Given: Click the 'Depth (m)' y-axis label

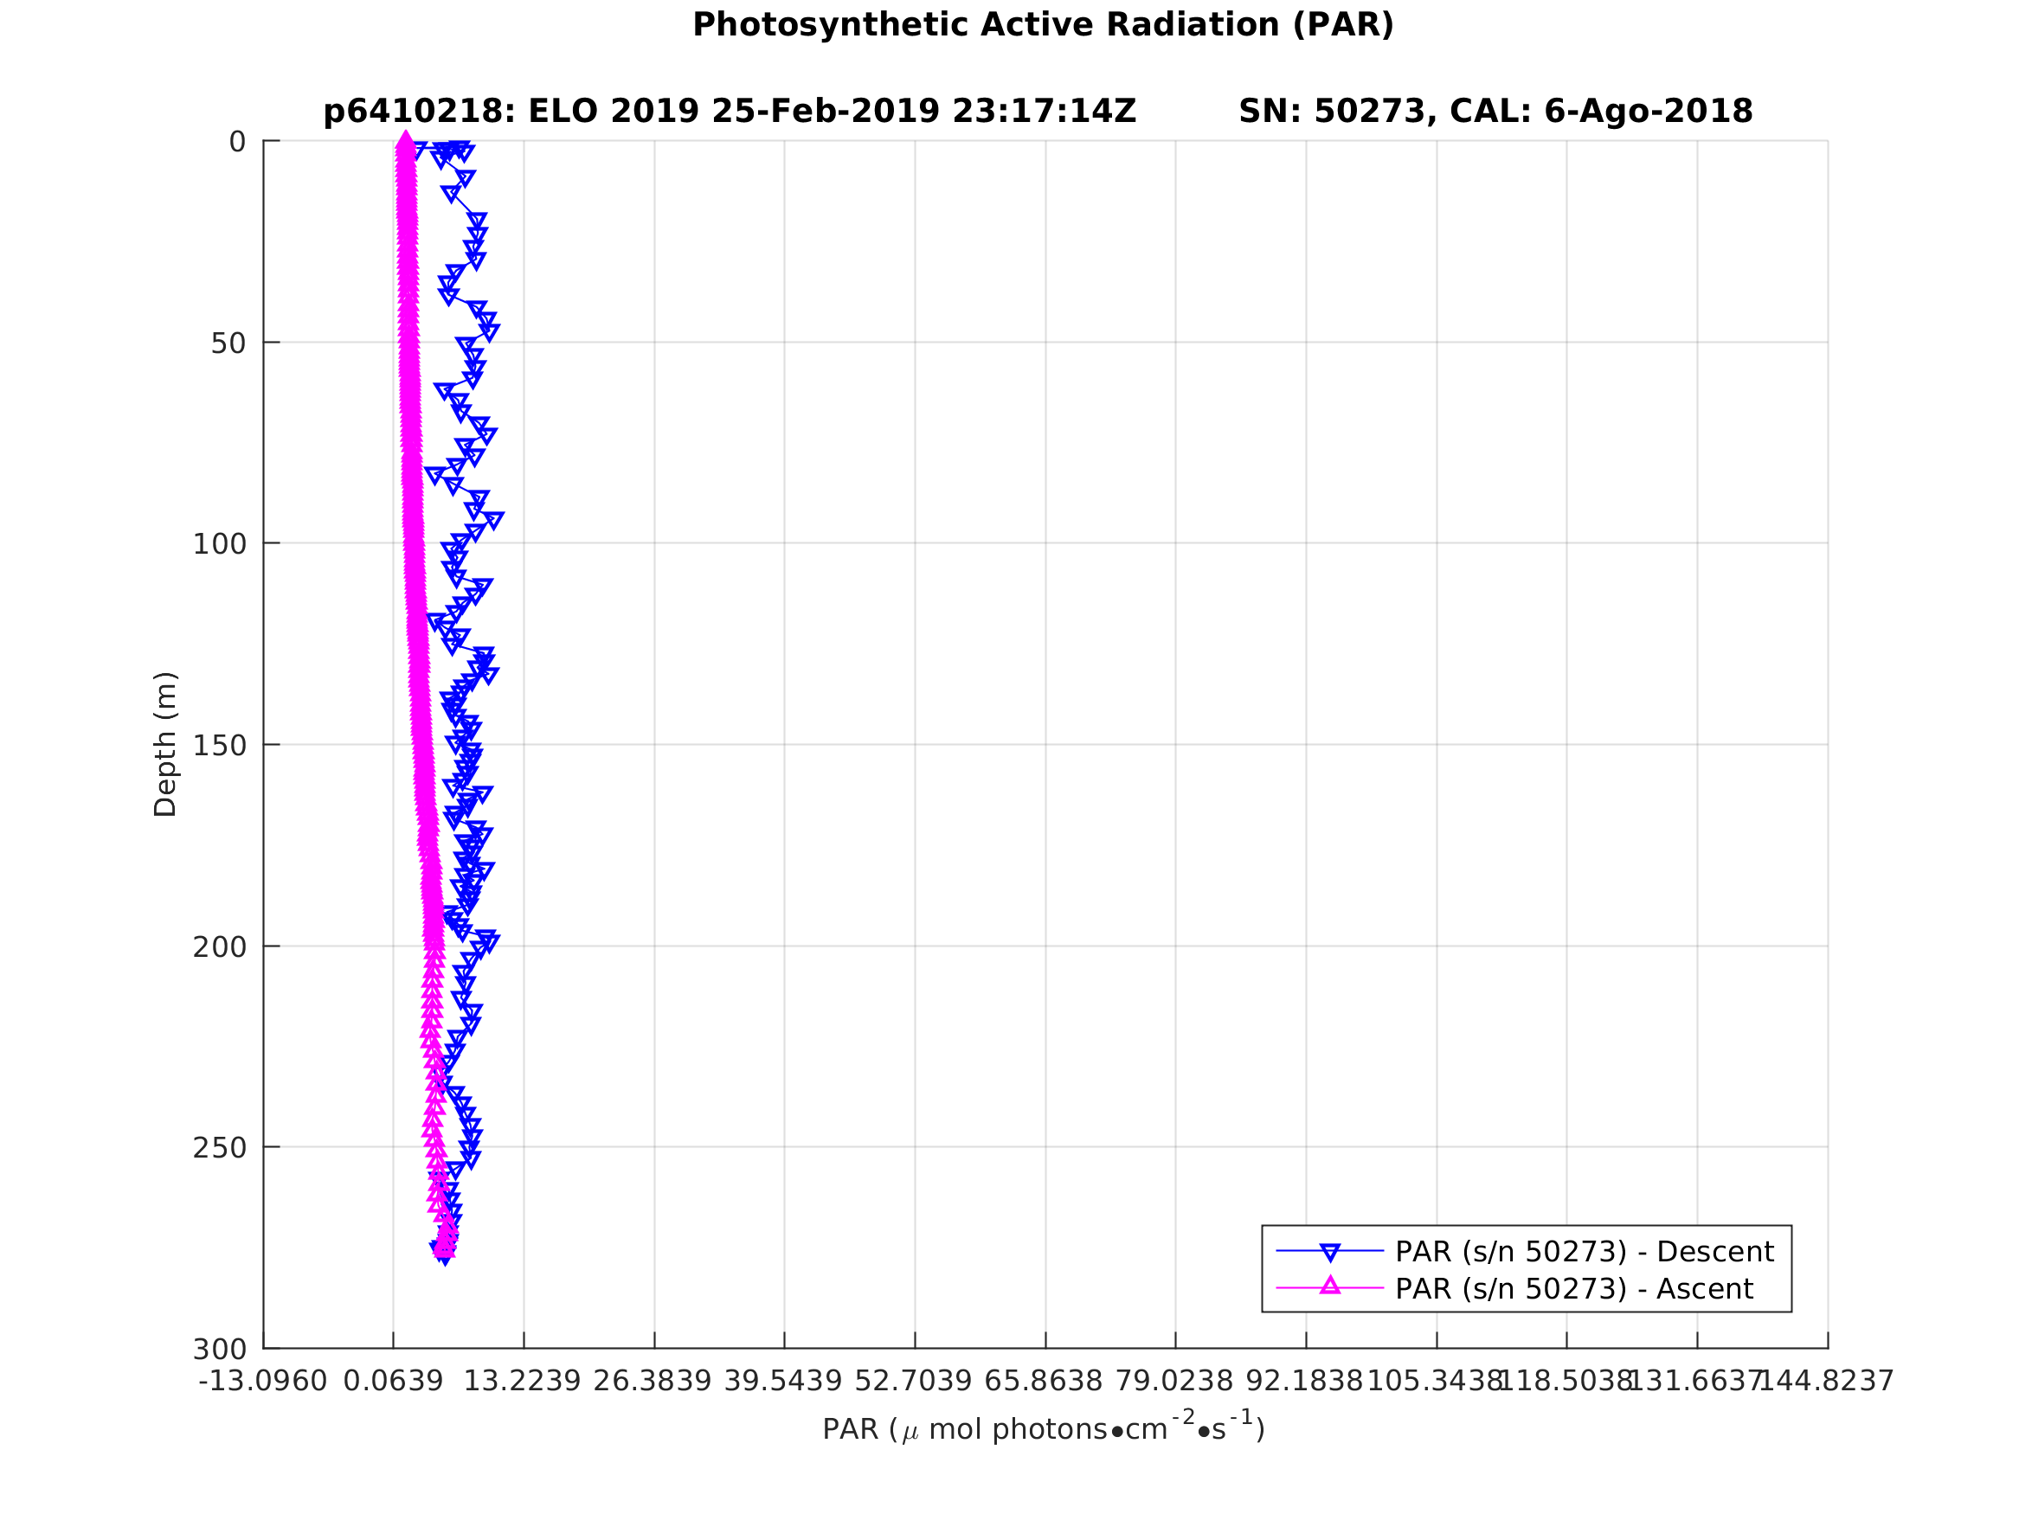Looking at the screenshot, I should (x=165, y=744).
